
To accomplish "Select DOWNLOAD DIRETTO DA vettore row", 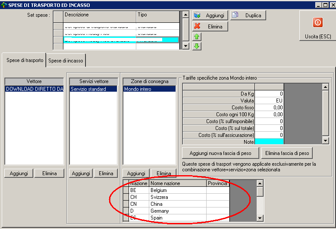I will click(x=34, y=89).
